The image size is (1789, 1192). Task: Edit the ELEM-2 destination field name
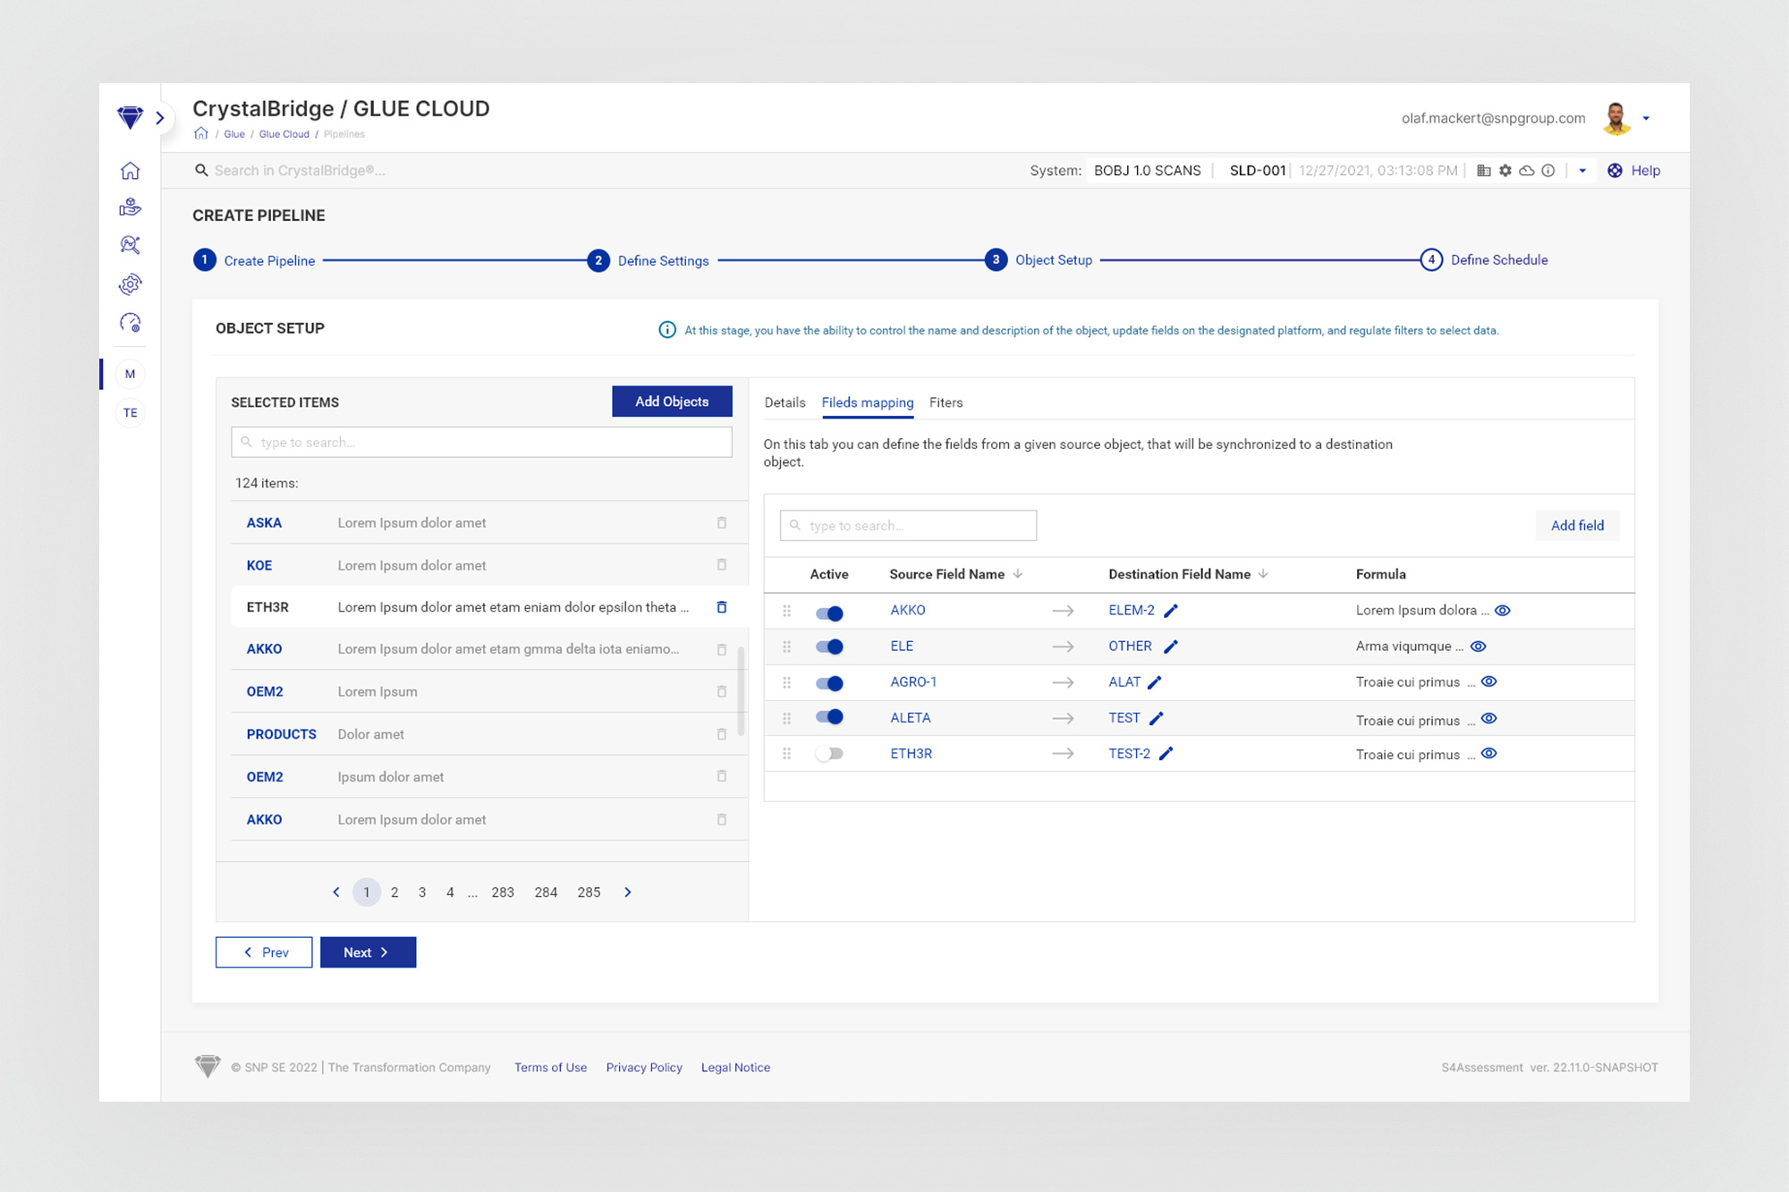1171,611
